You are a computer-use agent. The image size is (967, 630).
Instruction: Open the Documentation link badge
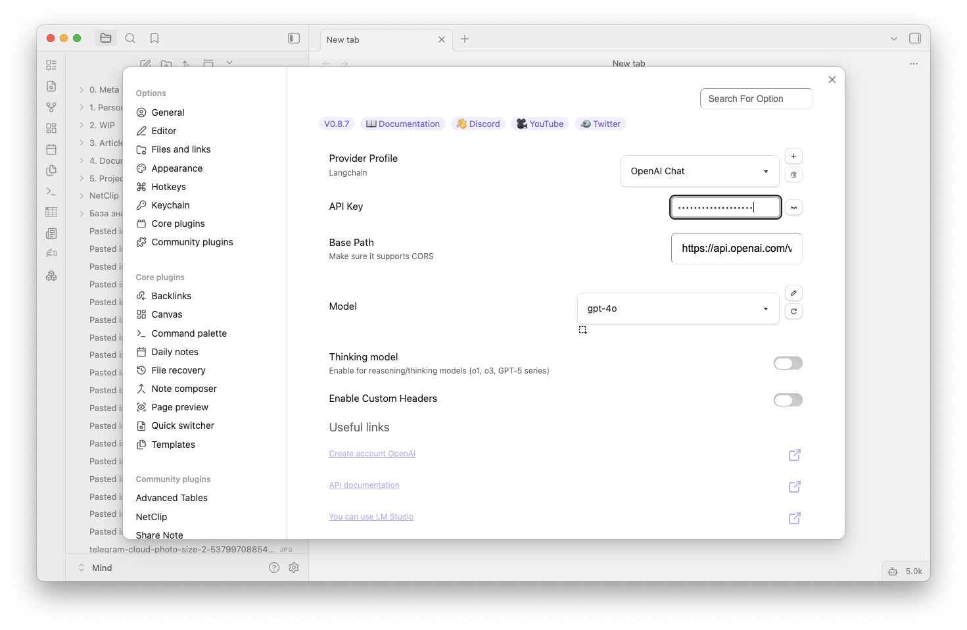403,124
